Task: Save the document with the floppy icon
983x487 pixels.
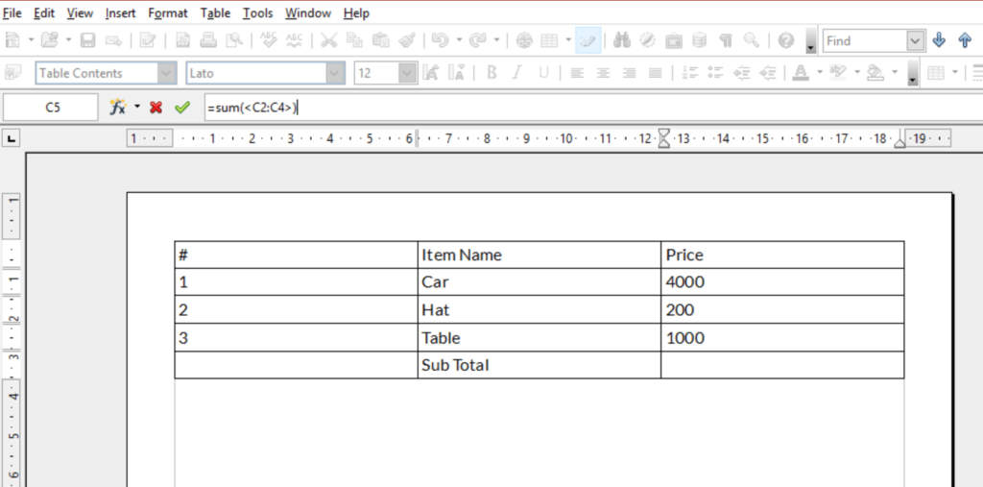Action: (x=87, y=40)
